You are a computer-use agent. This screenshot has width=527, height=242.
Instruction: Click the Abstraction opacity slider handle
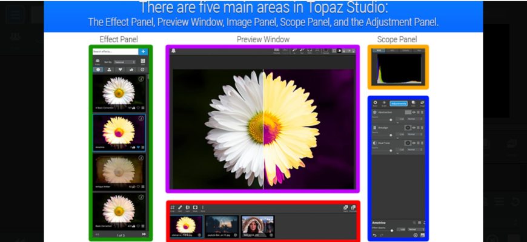click(x=391, y=120)
